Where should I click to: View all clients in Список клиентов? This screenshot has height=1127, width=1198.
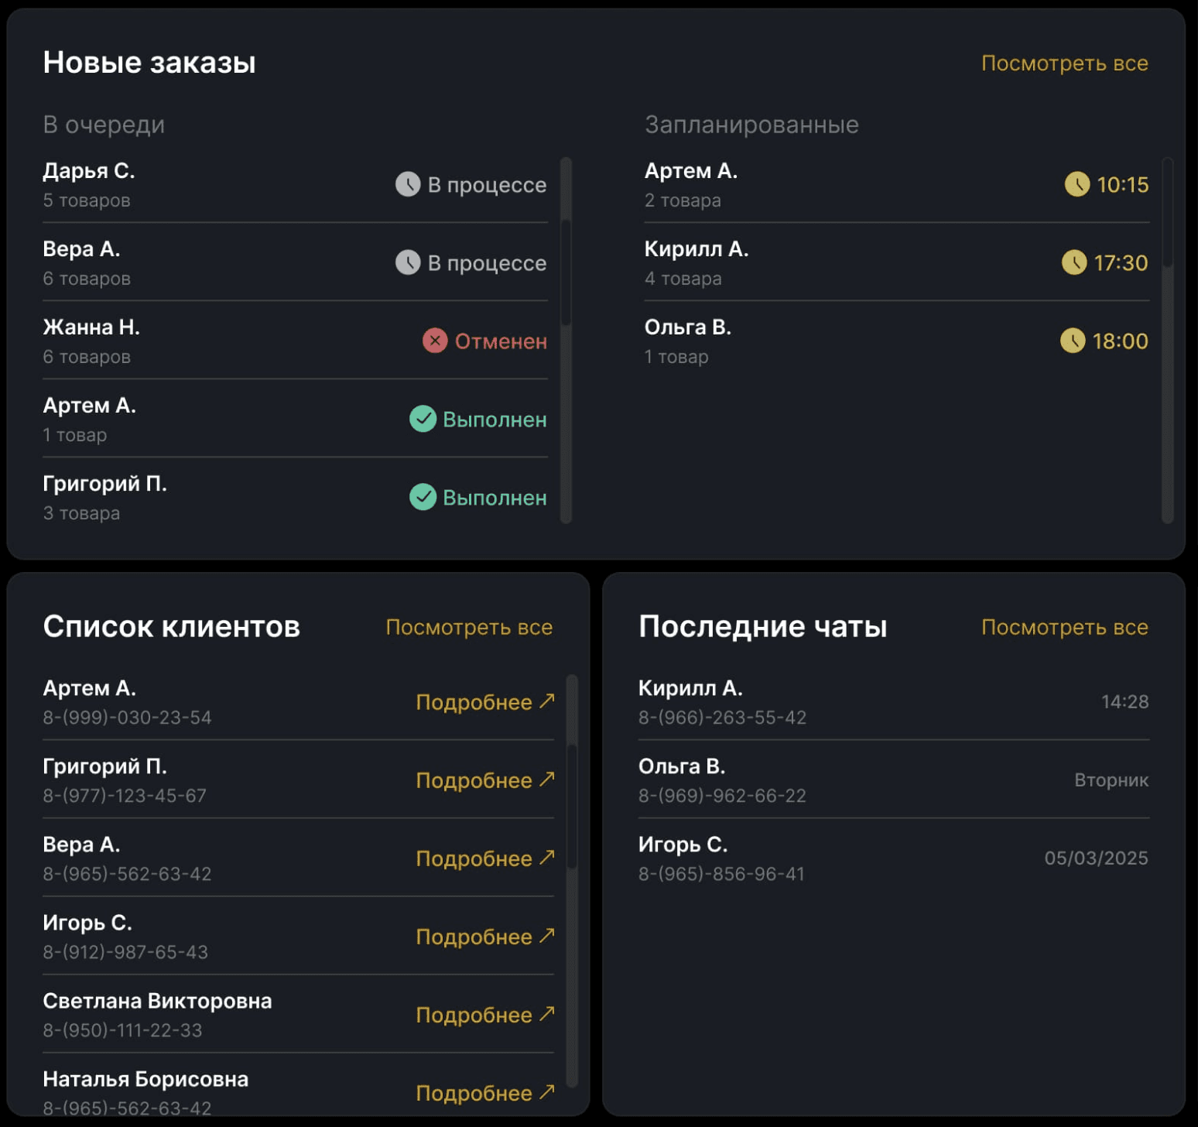(x=469, y=628)
